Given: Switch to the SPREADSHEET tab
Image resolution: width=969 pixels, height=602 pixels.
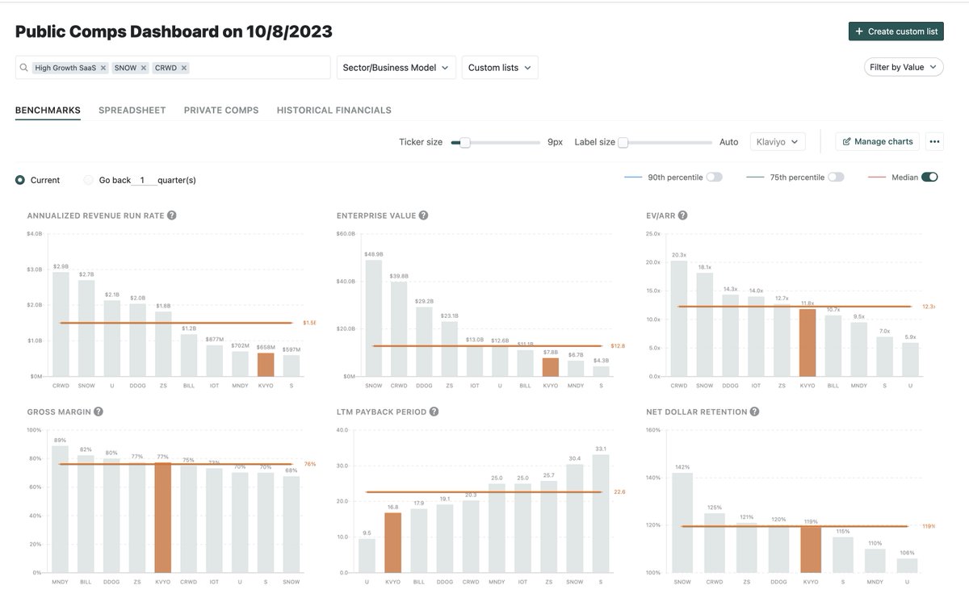Looking at the screenshot, I should (x=132, y=110).
